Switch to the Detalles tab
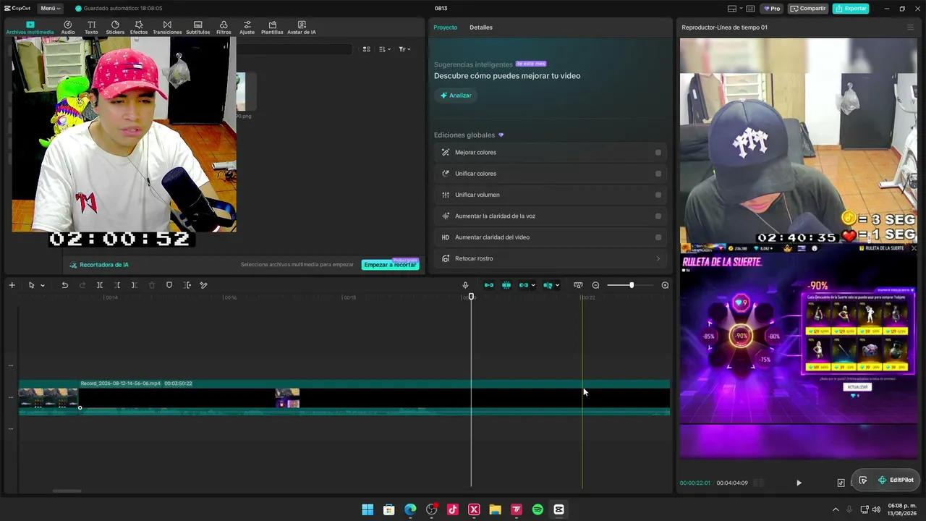The height and width of the screenshot is (521, 926). [x=481, y=27]
